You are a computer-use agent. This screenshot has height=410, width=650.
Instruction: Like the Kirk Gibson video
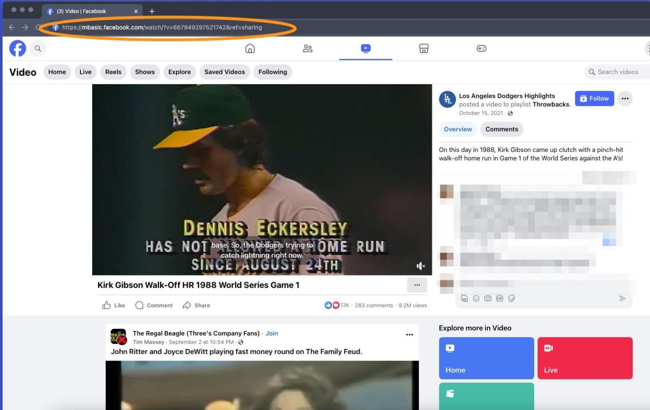tap(113, 305)
